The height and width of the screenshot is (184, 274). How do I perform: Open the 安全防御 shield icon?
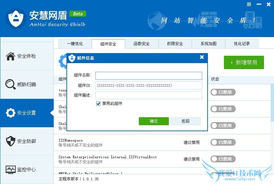coord(10,141)
